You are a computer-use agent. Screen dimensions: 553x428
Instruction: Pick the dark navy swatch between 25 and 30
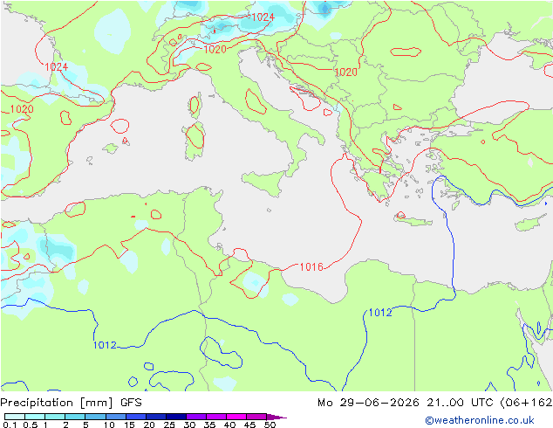[175, 417]
